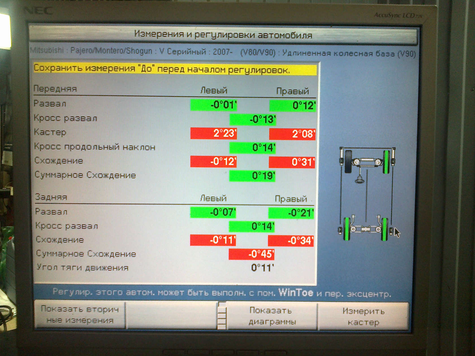
Task: Click the 'Угол тяги движения' row label
Action: coord(82,267)
